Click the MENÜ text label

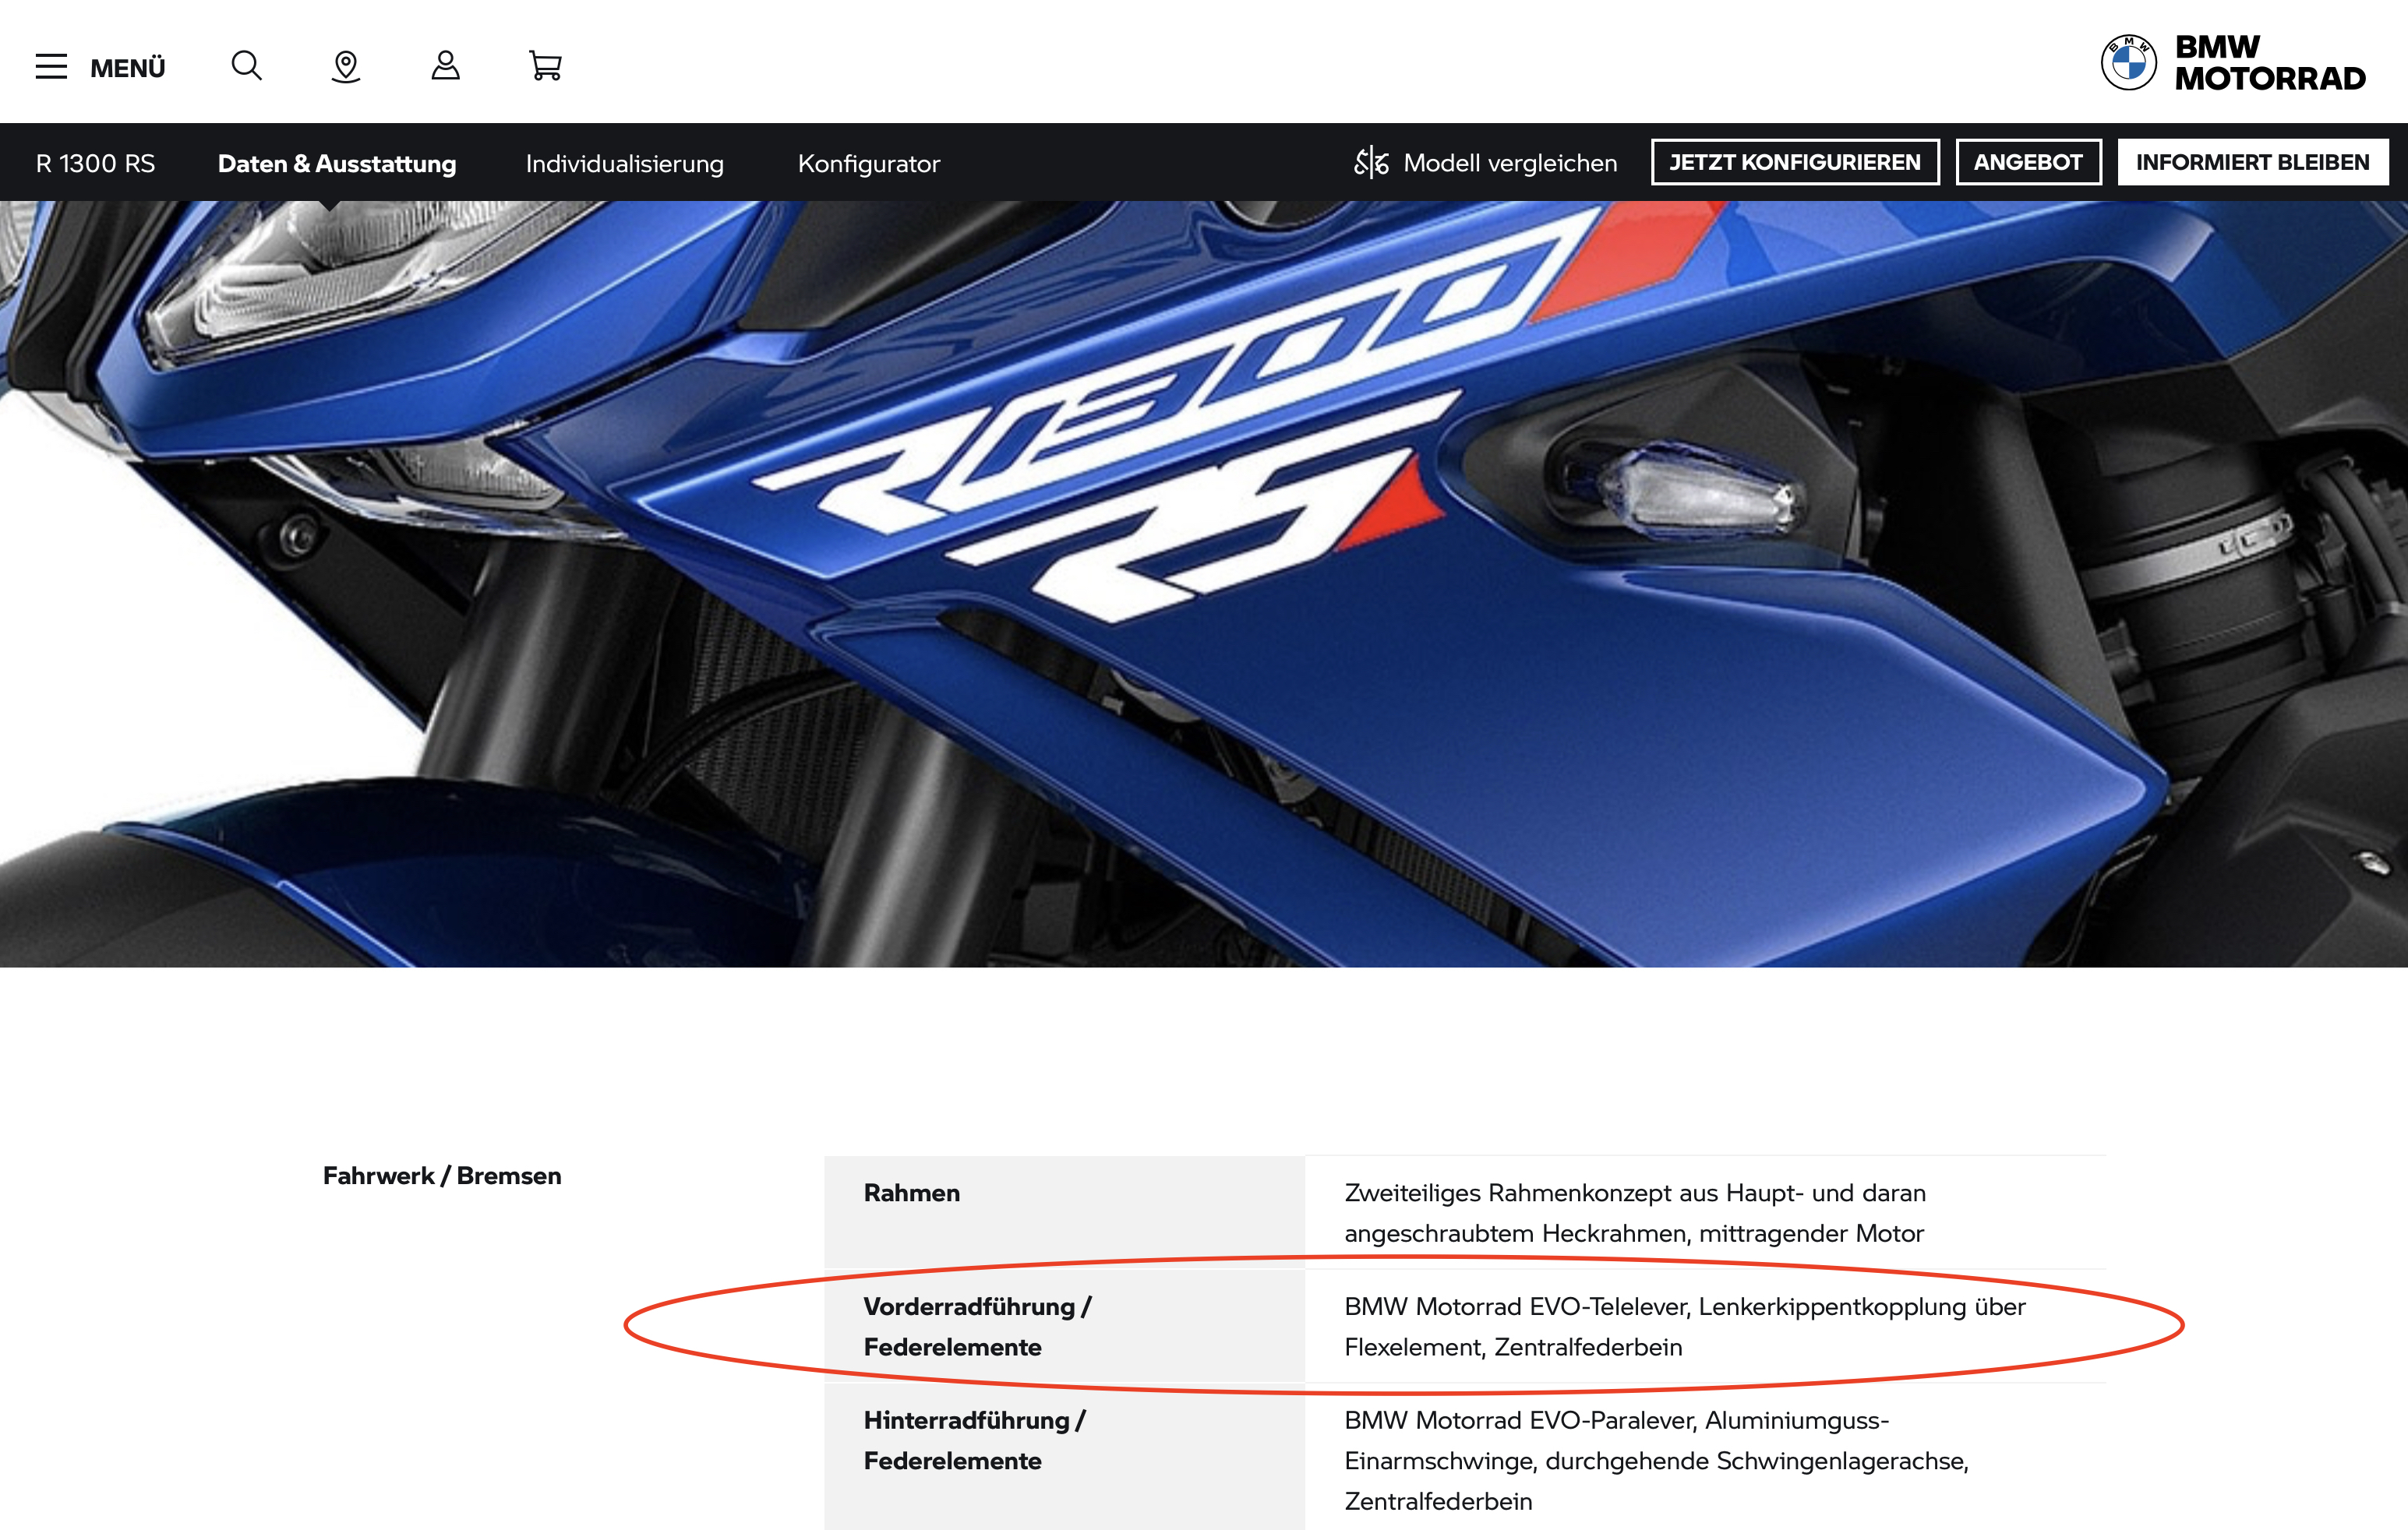click(128, 68)
